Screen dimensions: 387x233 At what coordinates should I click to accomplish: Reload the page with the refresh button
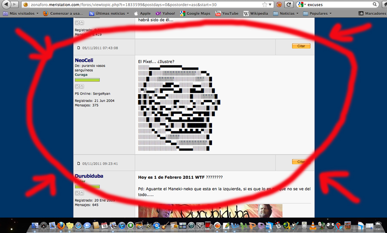(x=289, y=4)
